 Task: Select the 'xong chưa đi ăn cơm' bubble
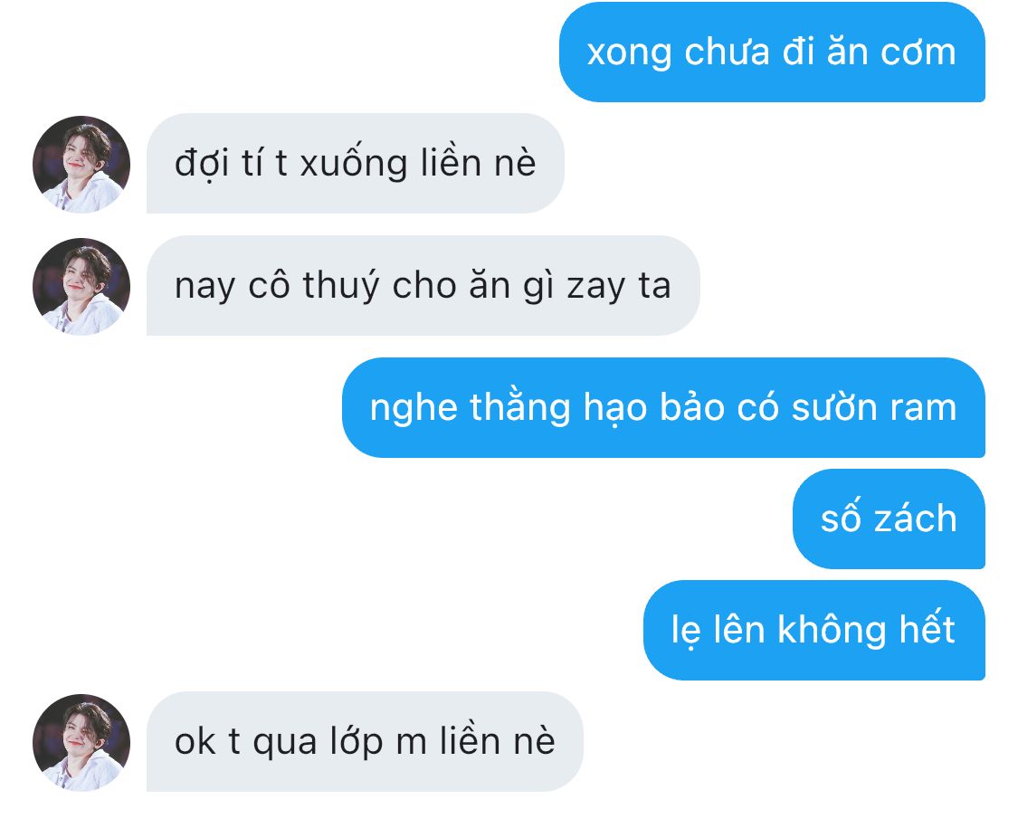click(x=772, y=52)
